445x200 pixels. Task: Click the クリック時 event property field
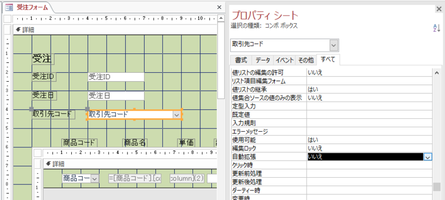(369, 165)
